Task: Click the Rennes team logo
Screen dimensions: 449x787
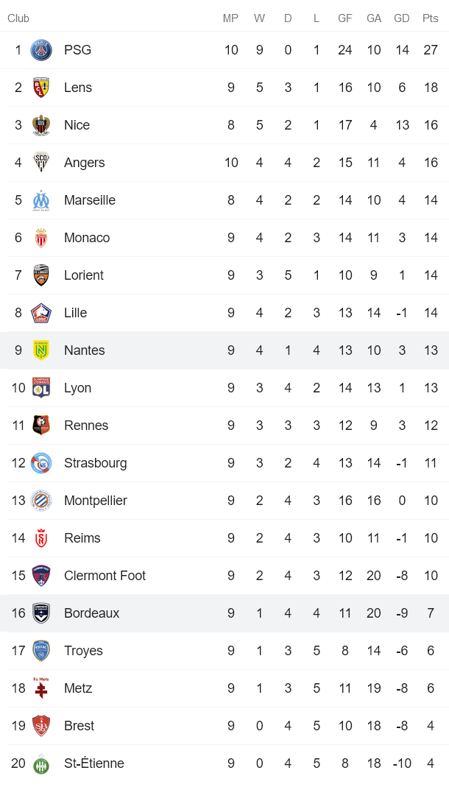Action: [41, 426]
